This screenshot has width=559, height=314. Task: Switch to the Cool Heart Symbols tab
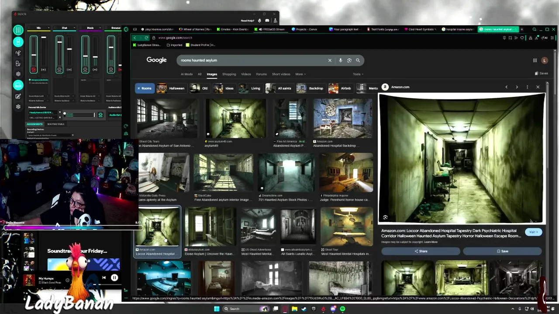click(x=421, y=29)
